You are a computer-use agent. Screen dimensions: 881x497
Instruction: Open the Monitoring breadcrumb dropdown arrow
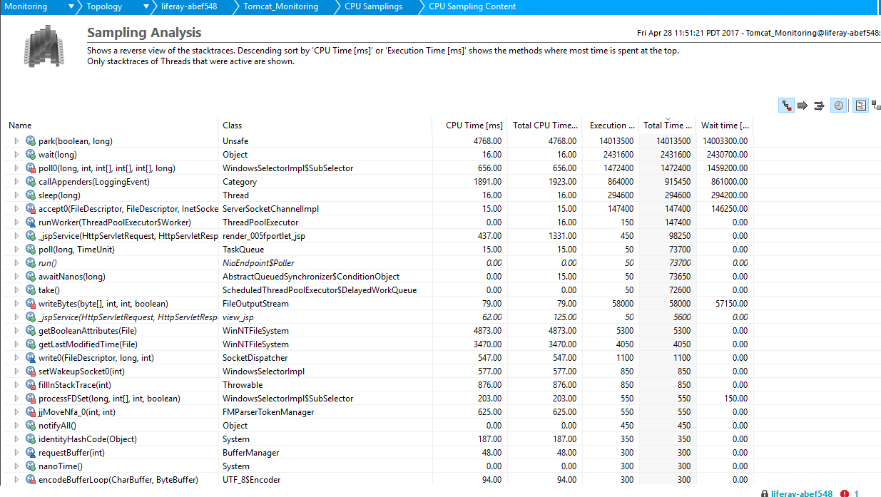[71, 6]
